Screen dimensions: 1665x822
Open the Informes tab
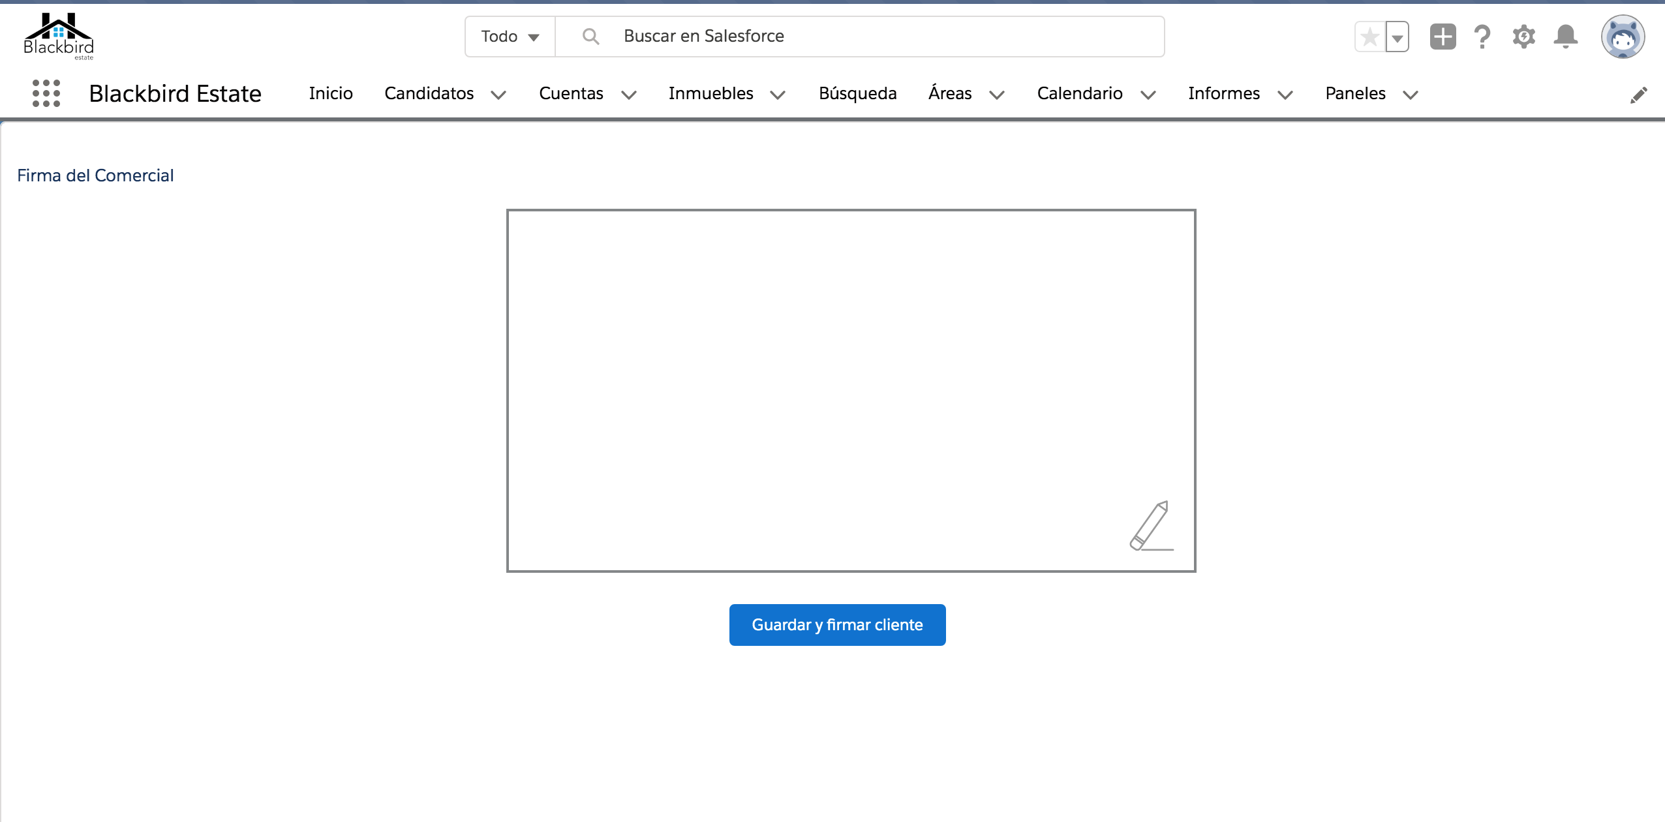(1224, 94)
